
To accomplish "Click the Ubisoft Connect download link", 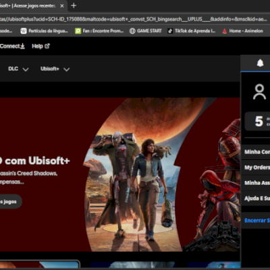I will click(x=12, y=46).
